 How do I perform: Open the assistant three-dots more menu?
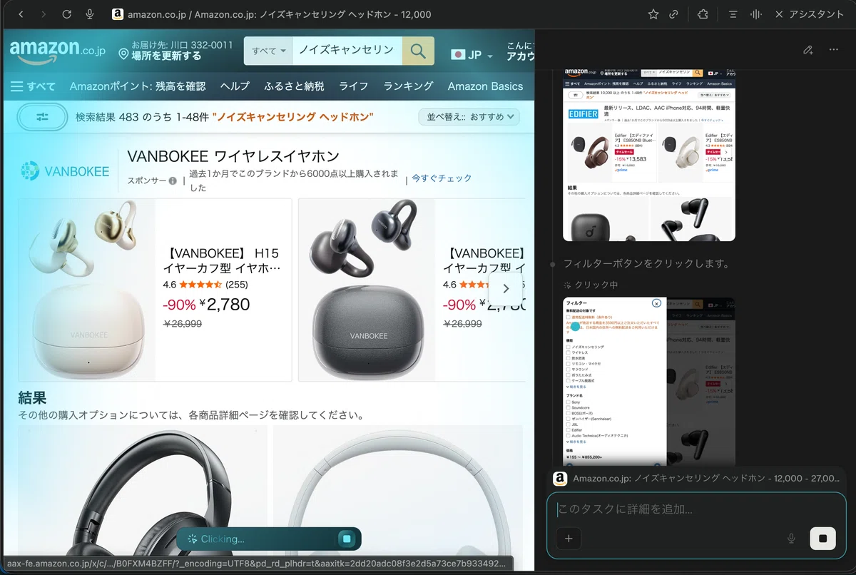(x=833, y=50)
